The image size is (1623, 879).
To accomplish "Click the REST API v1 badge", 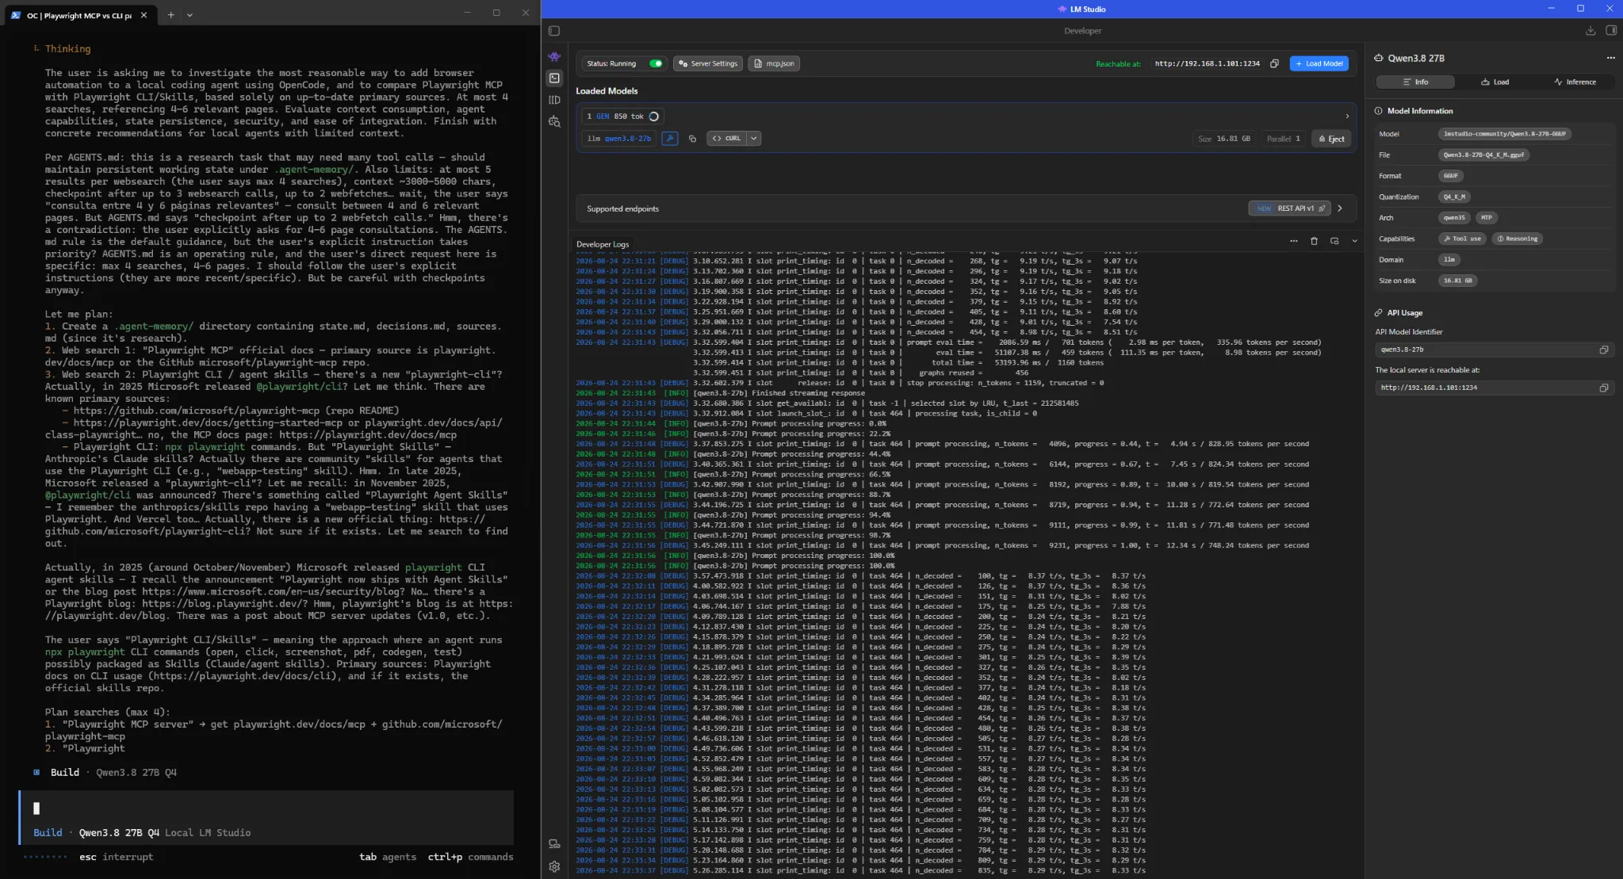I will 1289,208.
